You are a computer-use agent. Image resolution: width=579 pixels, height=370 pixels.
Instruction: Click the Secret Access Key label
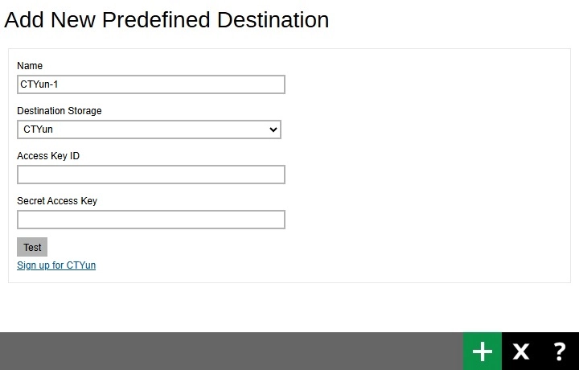tap(57, 201)
